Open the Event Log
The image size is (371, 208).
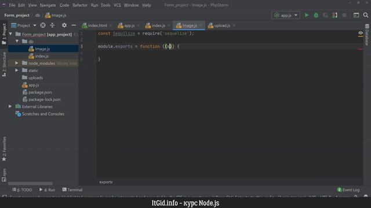[x=348, y=190]
